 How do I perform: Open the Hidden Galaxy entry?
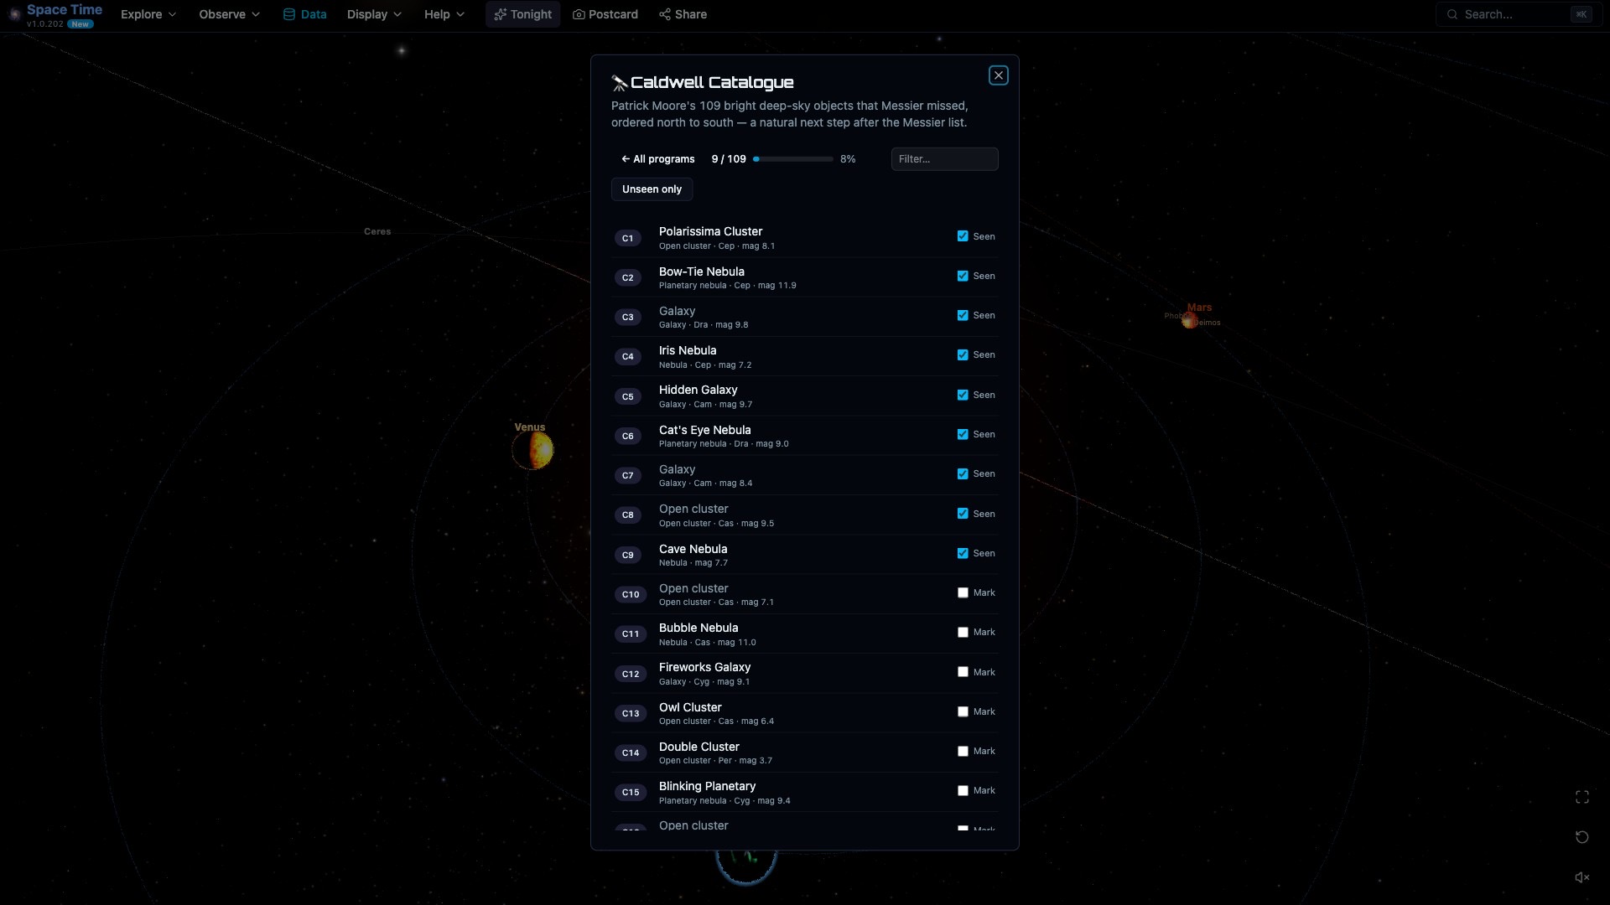tap(805, 396)
